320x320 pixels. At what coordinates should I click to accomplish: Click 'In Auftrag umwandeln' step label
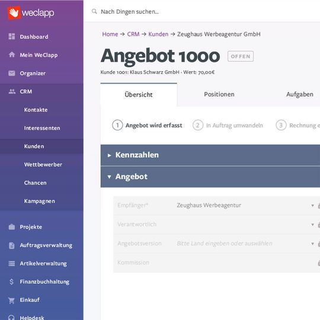(x=234, y=125)
